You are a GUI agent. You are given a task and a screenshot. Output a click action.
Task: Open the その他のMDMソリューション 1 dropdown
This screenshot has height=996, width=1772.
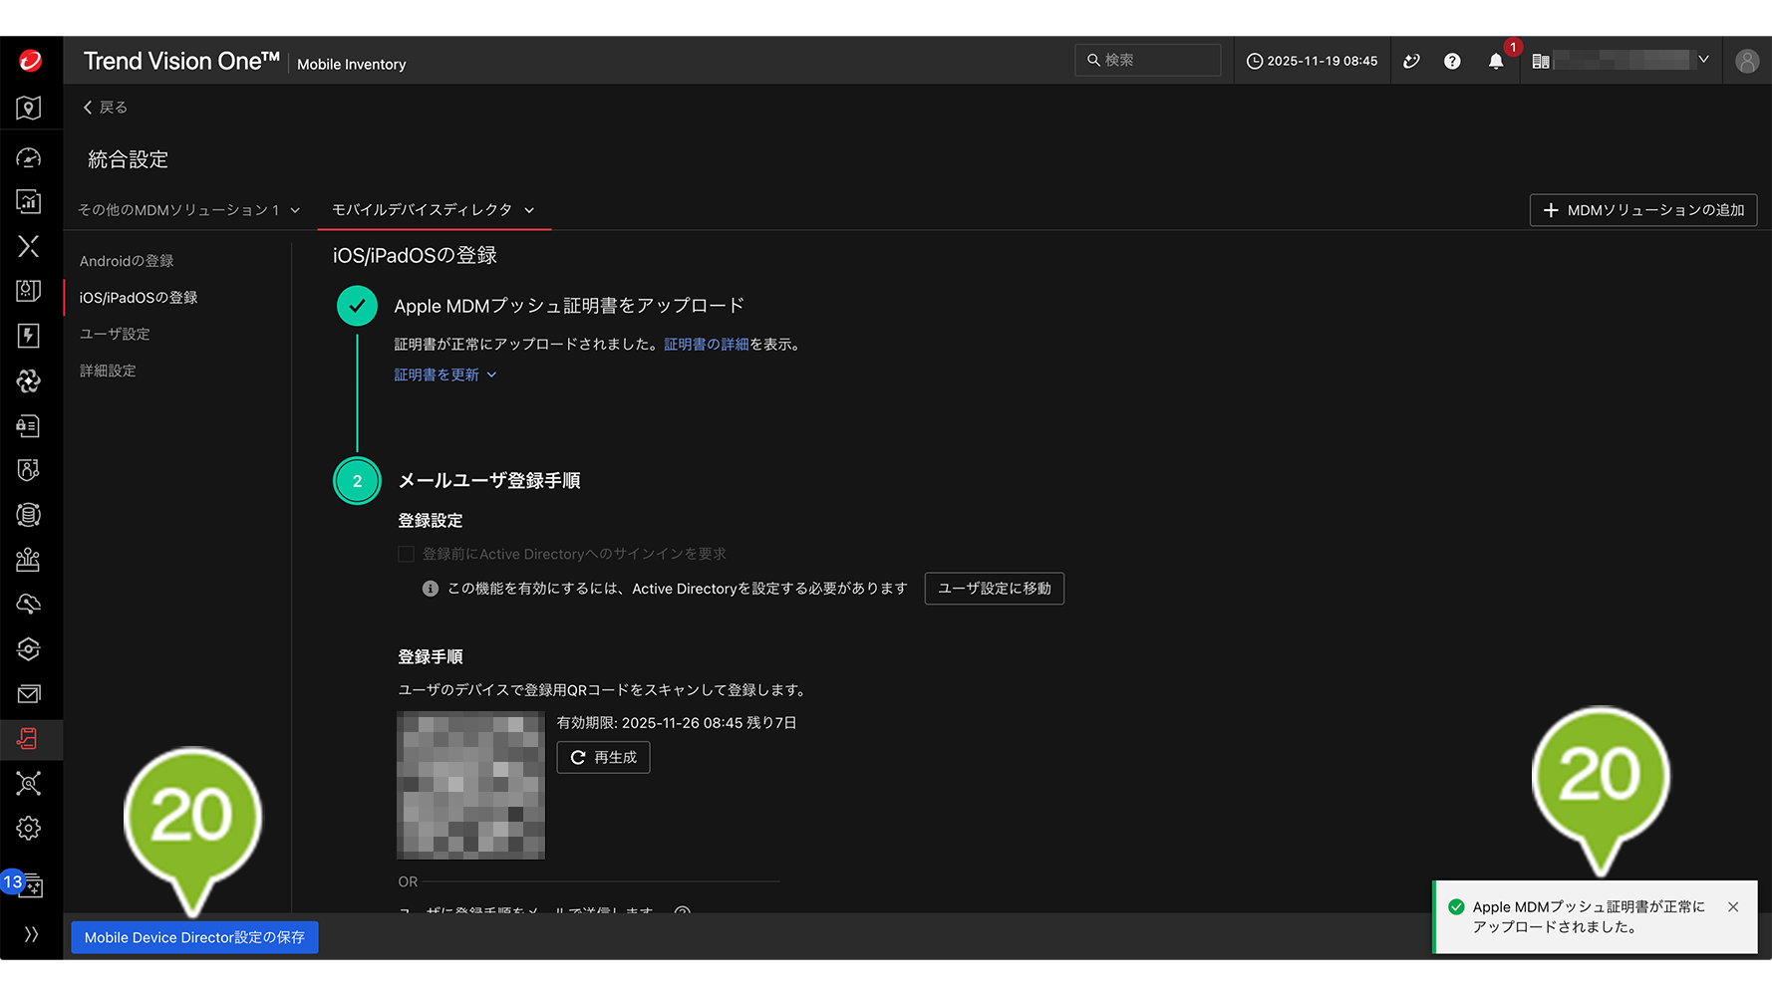[188, 210]
